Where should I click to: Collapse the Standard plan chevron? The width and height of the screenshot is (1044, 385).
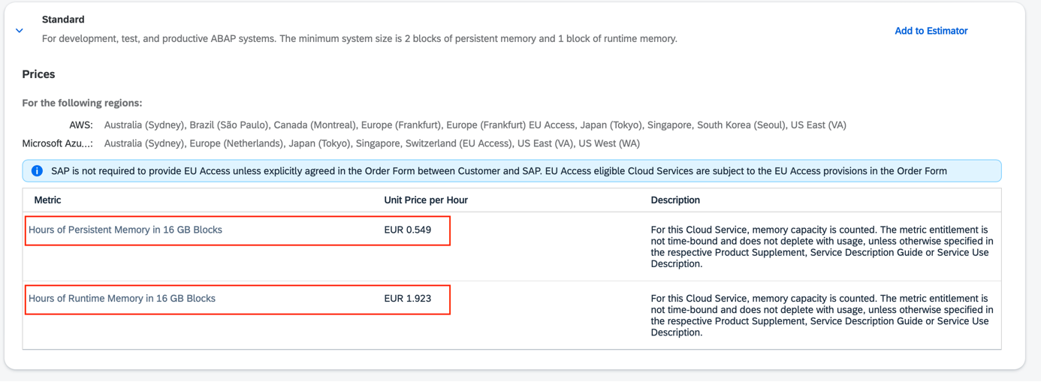pos(20,31)
